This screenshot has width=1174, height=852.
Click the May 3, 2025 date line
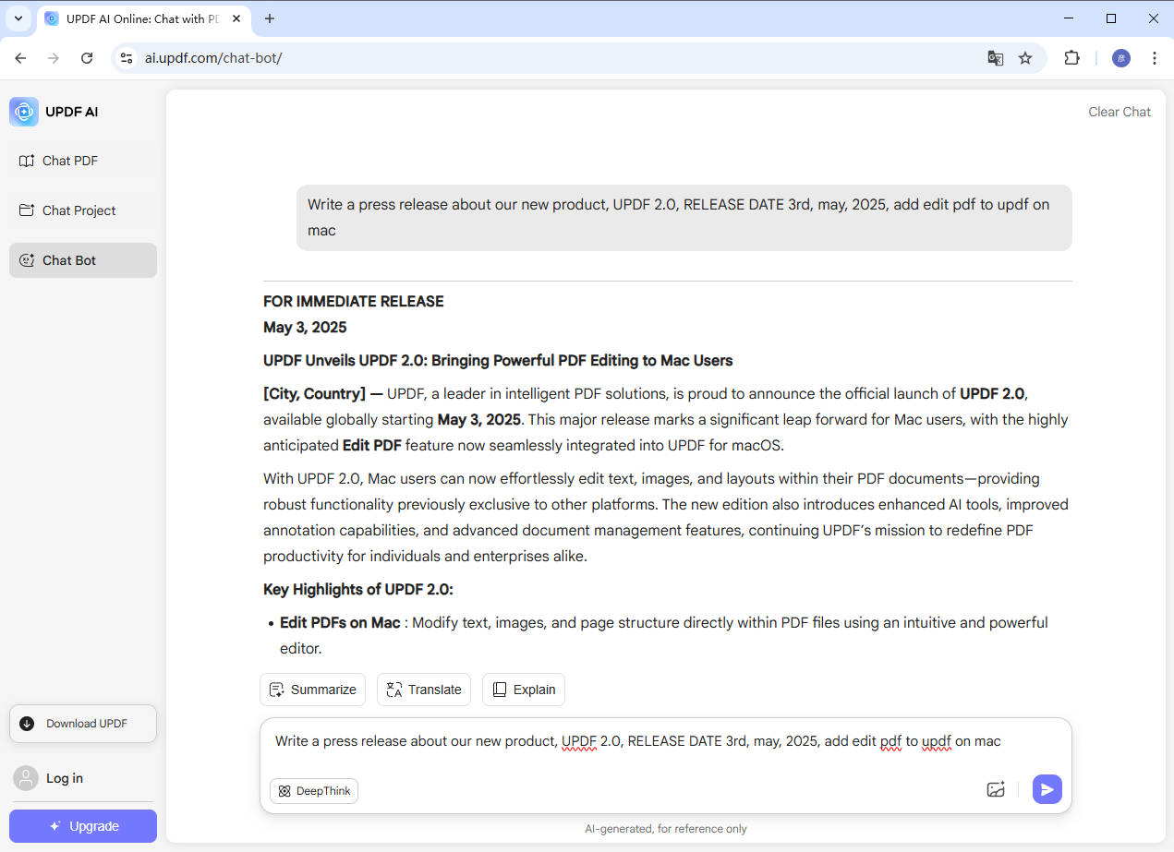(x=305, y=327)
